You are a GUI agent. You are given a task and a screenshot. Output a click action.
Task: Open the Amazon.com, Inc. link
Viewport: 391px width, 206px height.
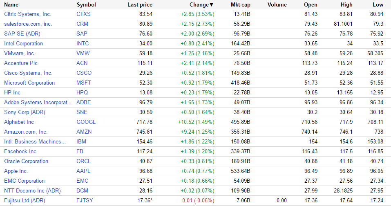pyautogui.click(x=26, y=132)
